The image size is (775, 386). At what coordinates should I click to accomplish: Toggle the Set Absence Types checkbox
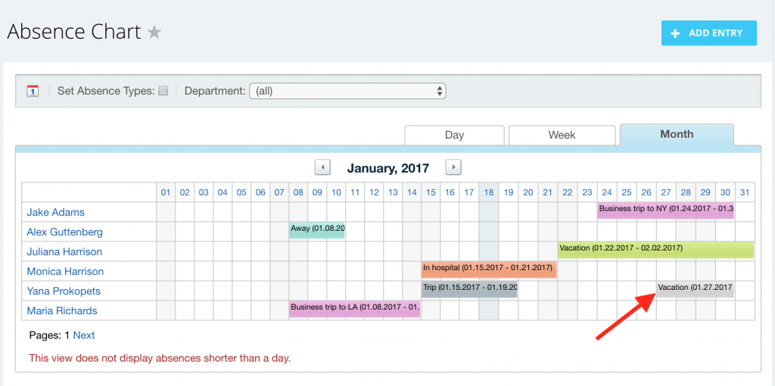point(163,91)
